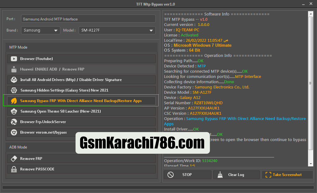This screenshot has height=193, width=317.
Task: Click Device Galaxy A12 log line
Action: 182,98
